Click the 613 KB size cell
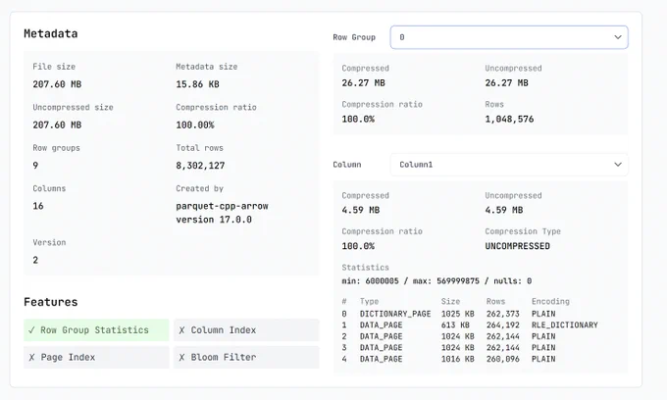 coord(455,325)
